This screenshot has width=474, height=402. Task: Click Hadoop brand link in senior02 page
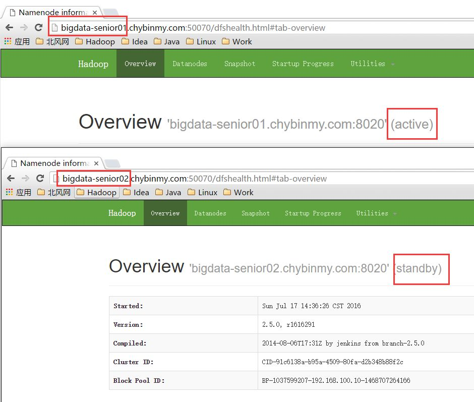[122, 213]
